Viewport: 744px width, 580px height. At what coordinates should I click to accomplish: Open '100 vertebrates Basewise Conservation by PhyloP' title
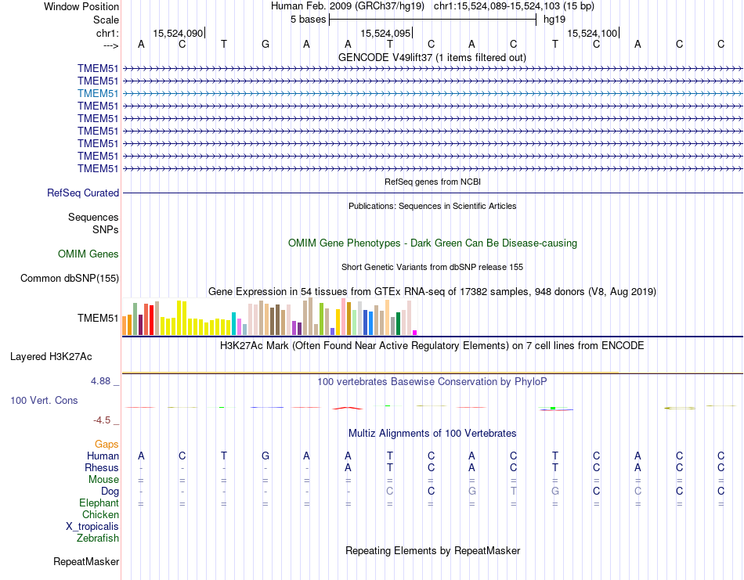(x=432, y=382)
